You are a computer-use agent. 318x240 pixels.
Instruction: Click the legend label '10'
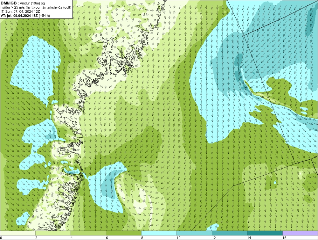point(178,238)
